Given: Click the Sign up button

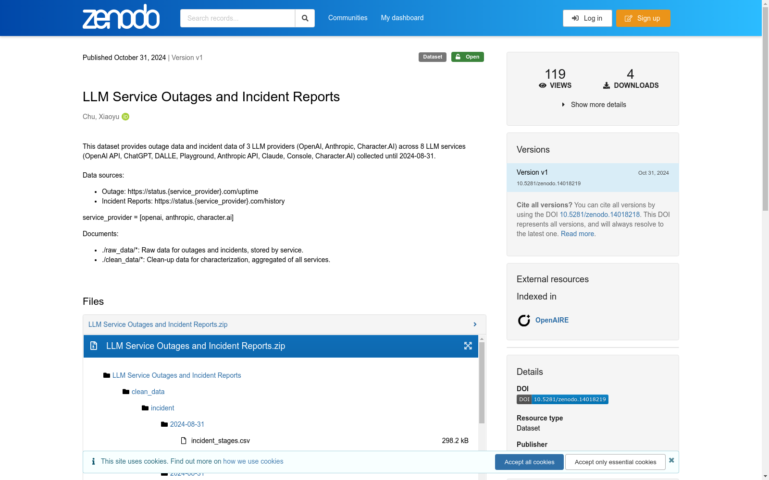Looking at the screenshot, I should (643, 18).
